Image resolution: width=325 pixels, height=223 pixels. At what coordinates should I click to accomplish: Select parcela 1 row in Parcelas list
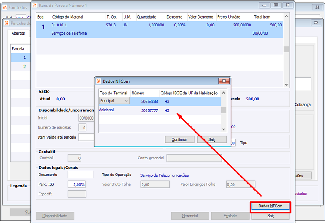[20, 58]
